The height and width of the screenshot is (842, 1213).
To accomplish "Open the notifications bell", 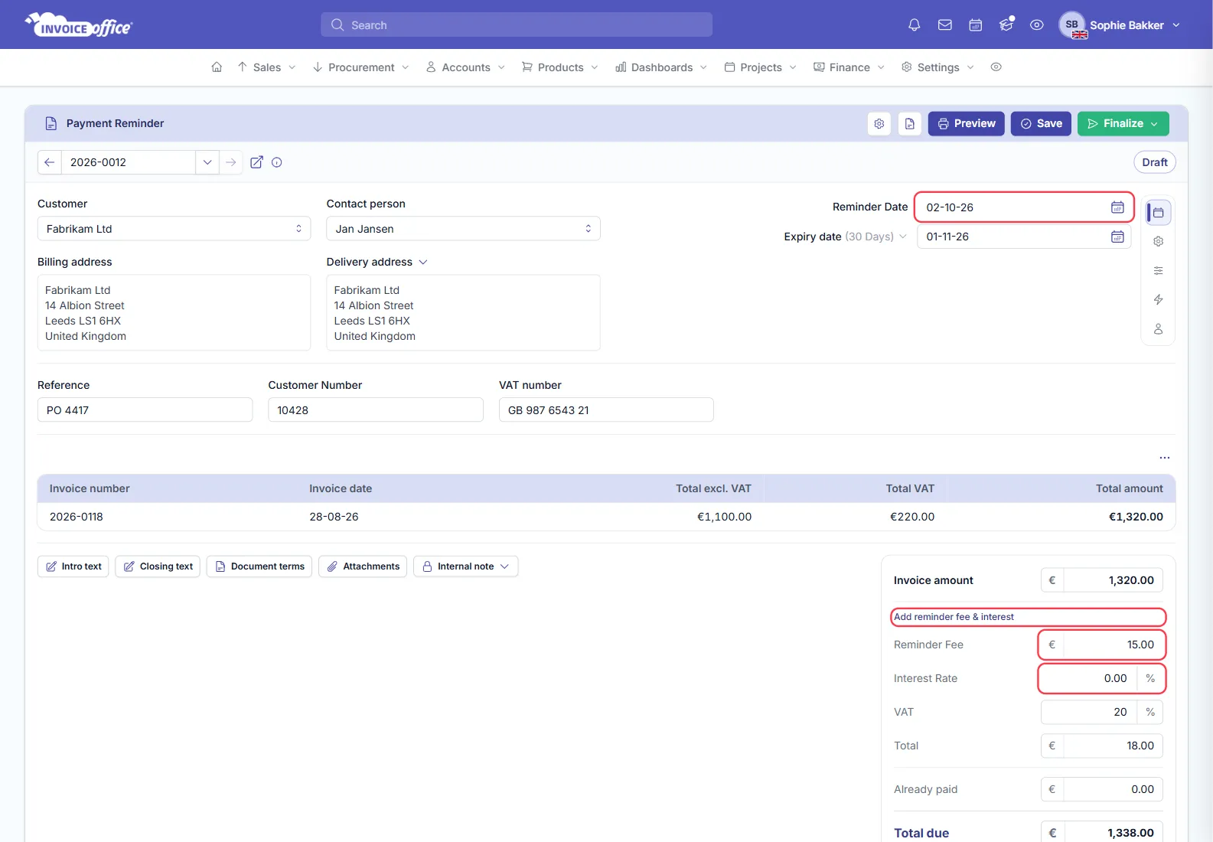I will coord(914,25).
